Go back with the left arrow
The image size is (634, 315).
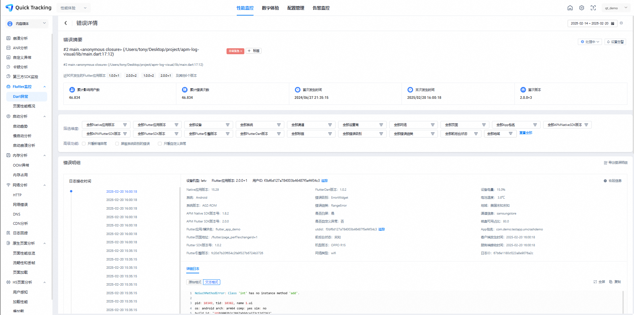(x=66, y=23)
